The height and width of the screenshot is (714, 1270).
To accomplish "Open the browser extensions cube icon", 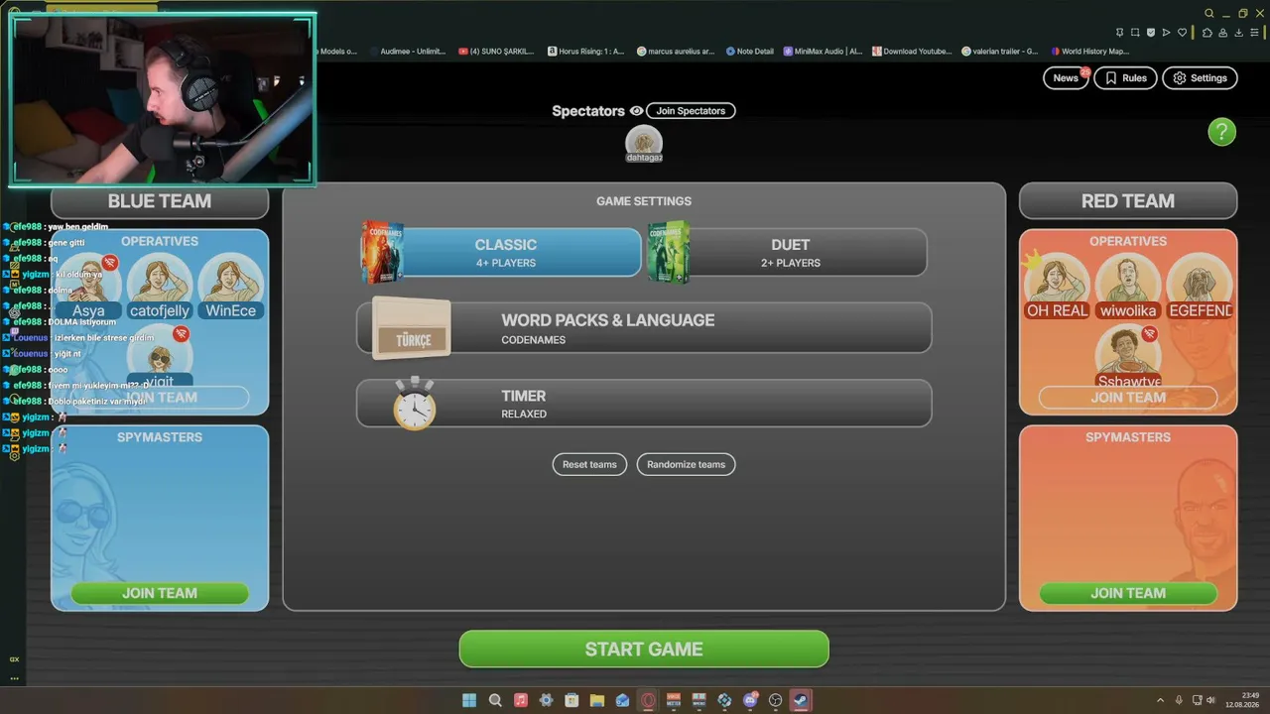I will (1206, 32).
